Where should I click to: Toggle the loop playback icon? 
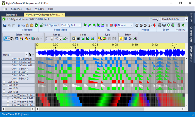[115, 25]
